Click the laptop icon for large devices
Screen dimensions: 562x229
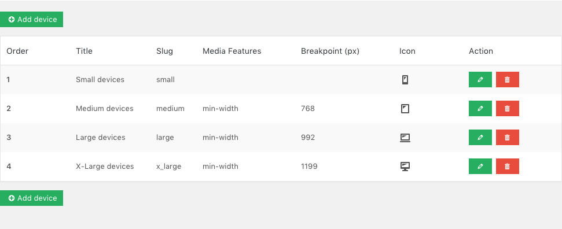pos(405,138)
